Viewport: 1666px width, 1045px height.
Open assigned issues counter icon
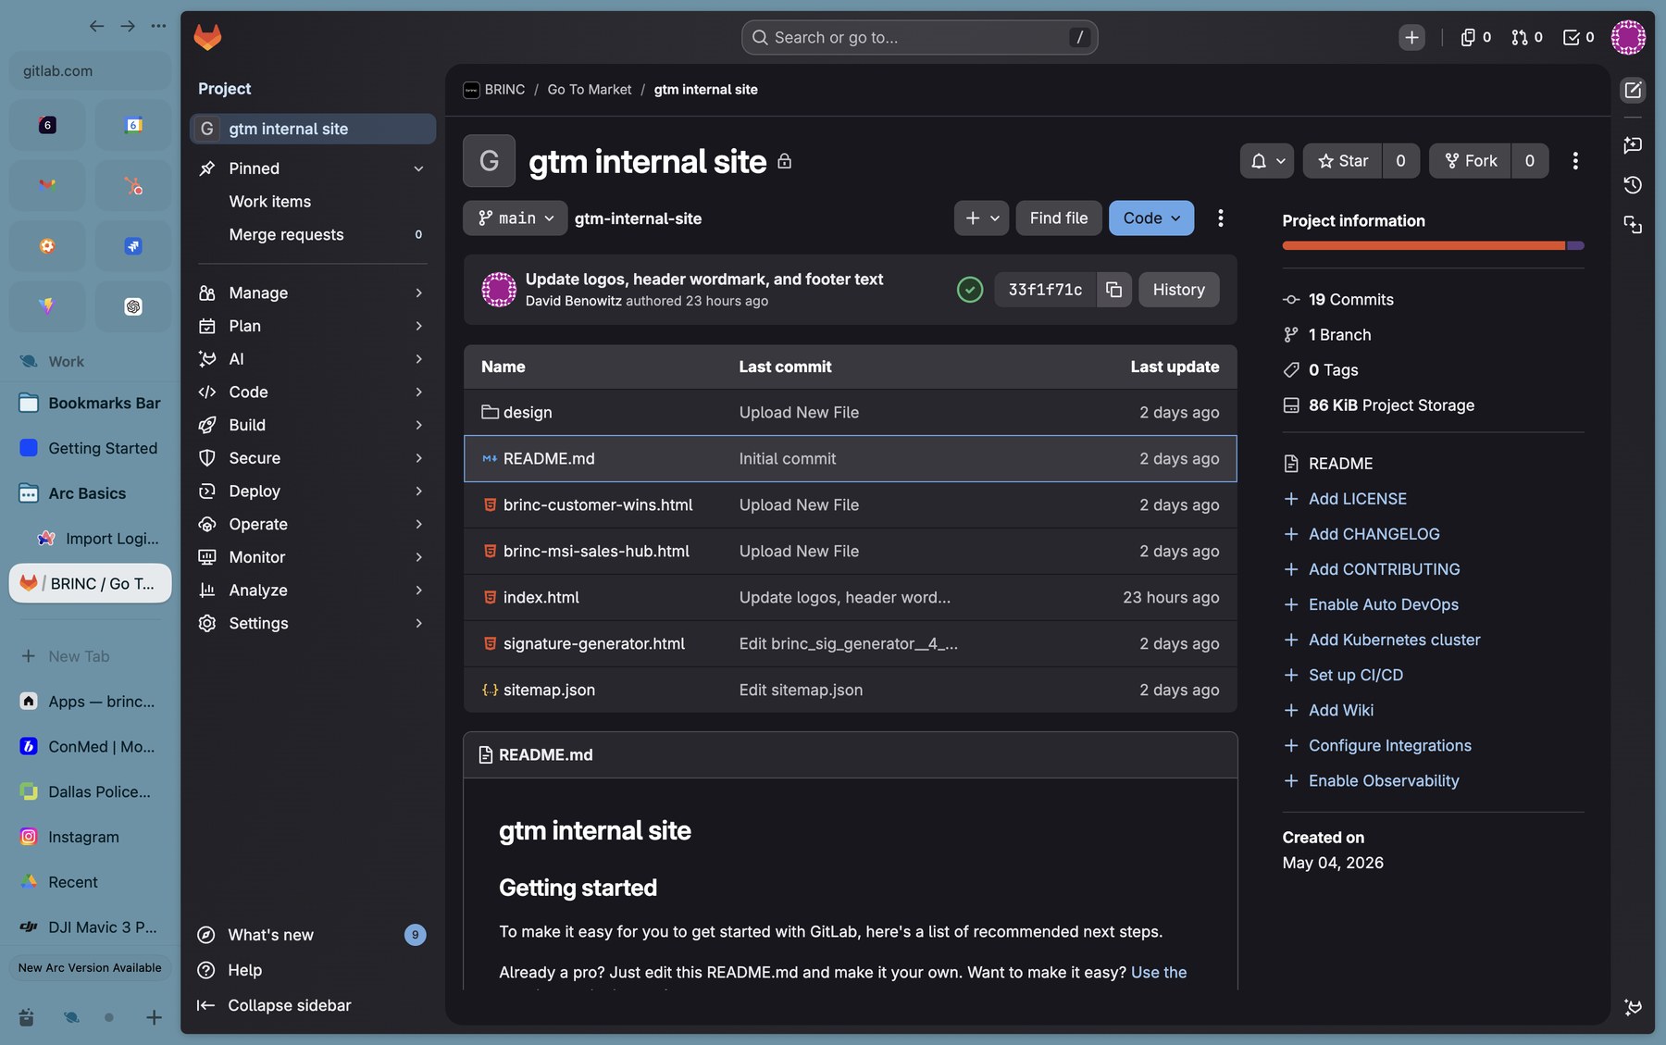[1475, 37]
